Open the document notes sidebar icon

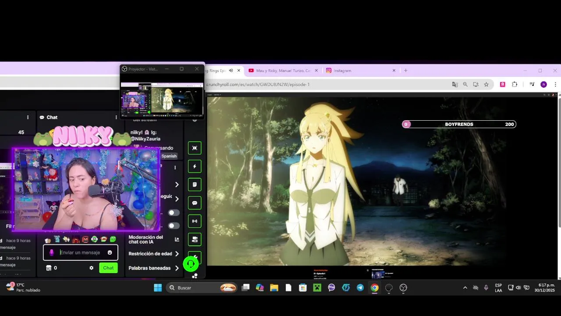(195, 185)
